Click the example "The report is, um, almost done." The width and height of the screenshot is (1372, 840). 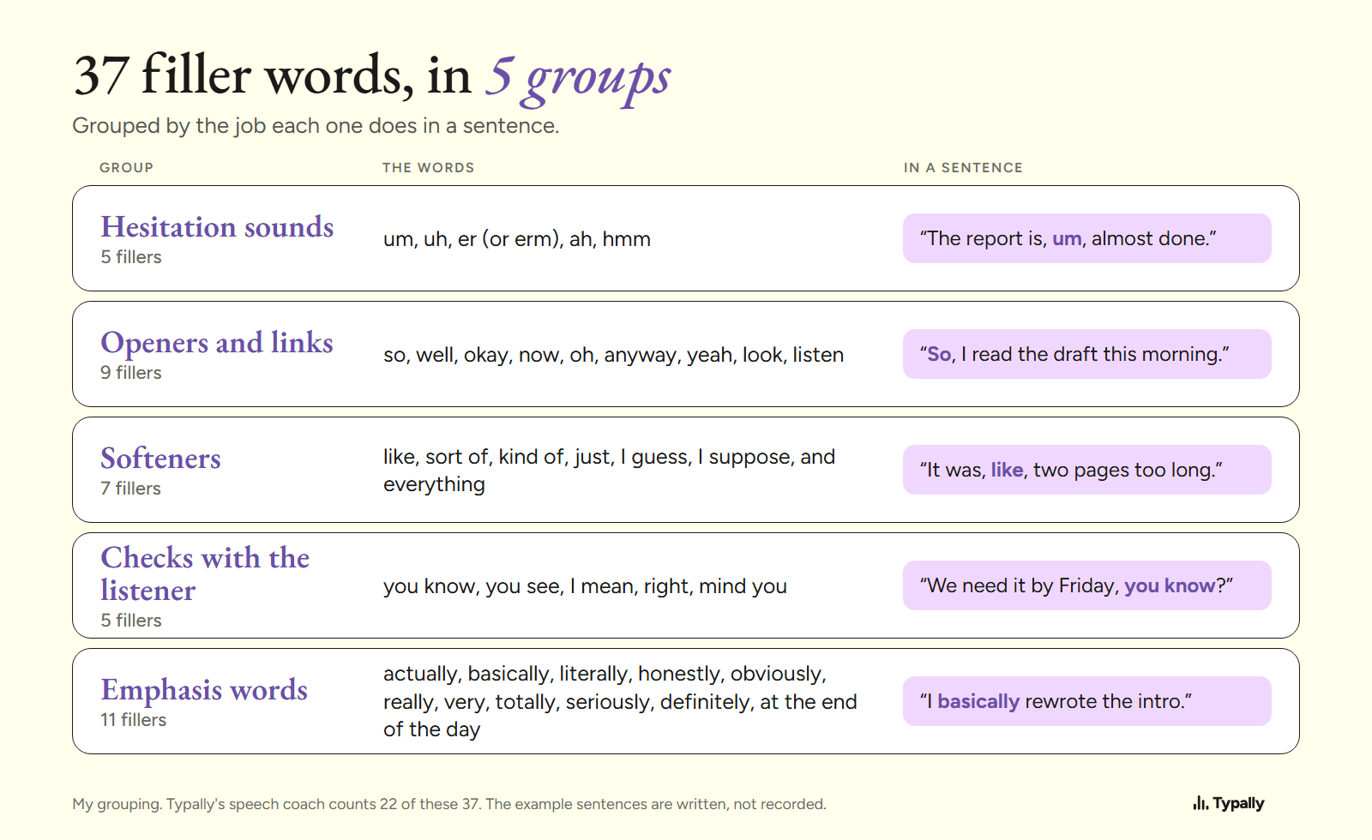[1087, 238]
